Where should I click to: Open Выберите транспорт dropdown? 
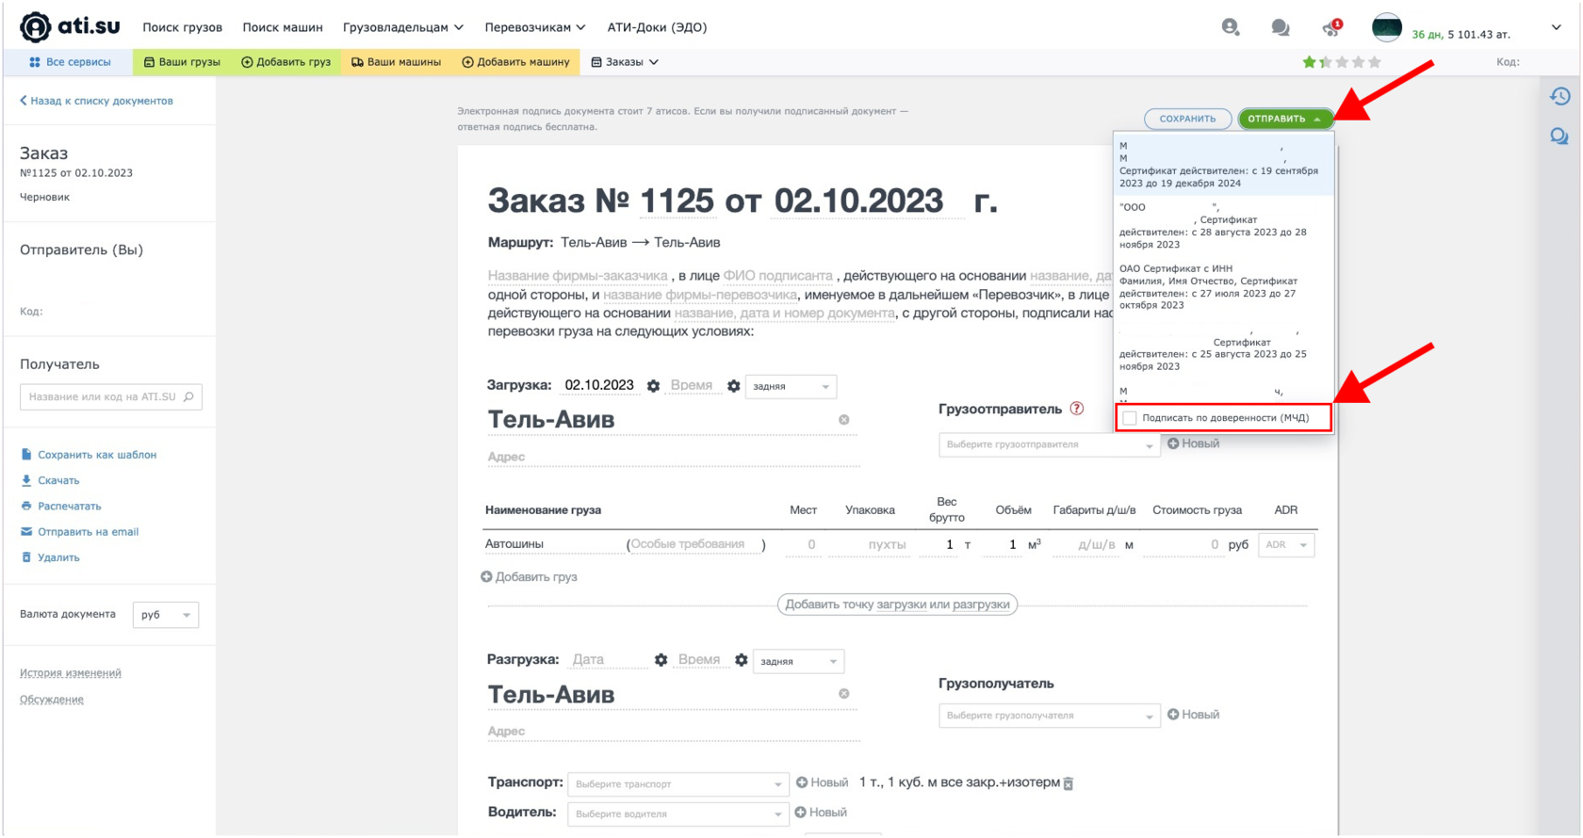[x=677, y=783]
